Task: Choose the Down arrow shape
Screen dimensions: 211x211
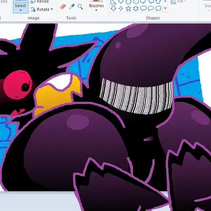Action: [x=113, y=8]
